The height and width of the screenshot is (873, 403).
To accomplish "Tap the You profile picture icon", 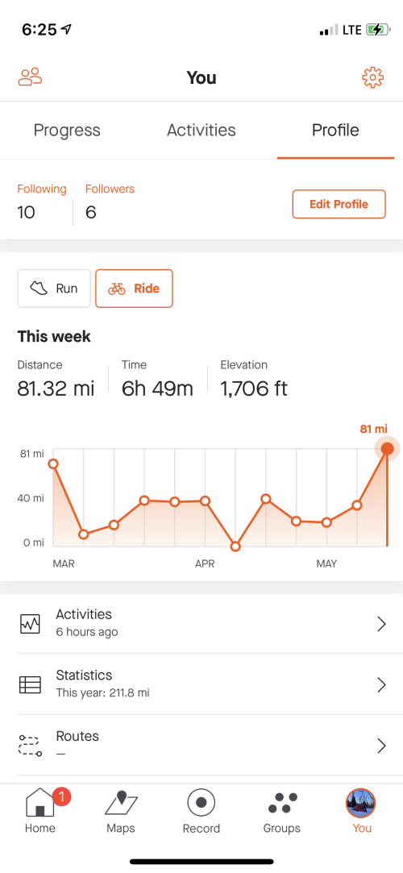I will click(x=361, y=803).
